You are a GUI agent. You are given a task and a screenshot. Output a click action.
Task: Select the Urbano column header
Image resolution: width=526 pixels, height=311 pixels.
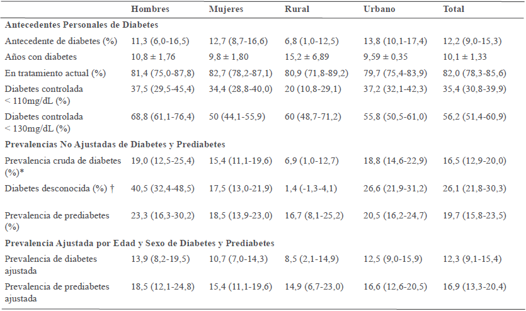point(381,9)
